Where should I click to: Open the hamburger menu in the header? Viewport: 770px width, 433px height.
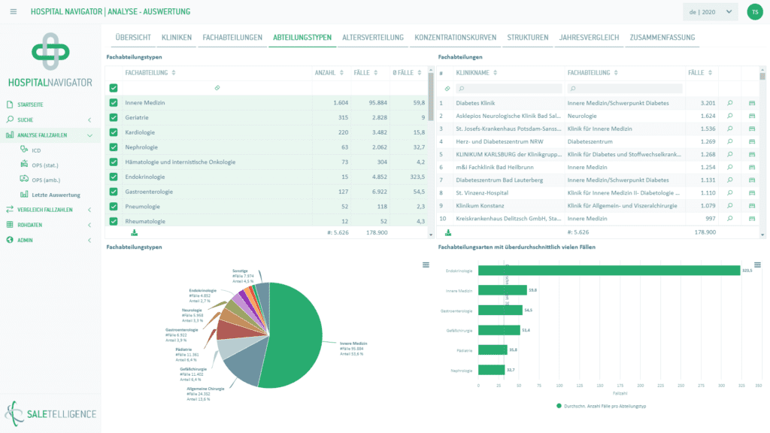pos(14,11)
